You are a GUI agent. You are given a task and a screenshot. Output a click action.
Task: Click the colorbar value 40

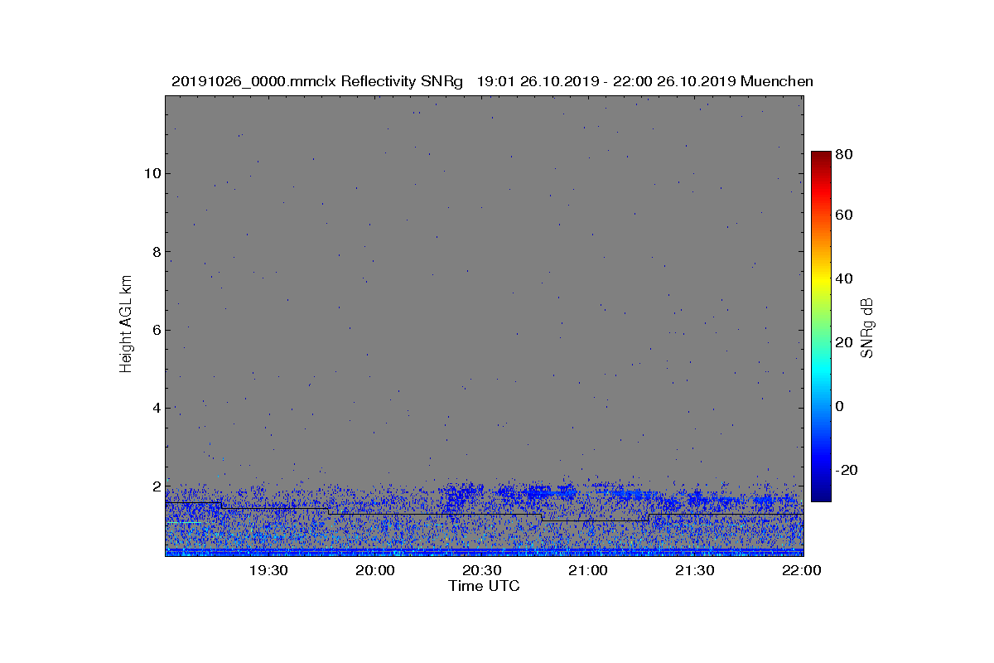click(845, 278)
